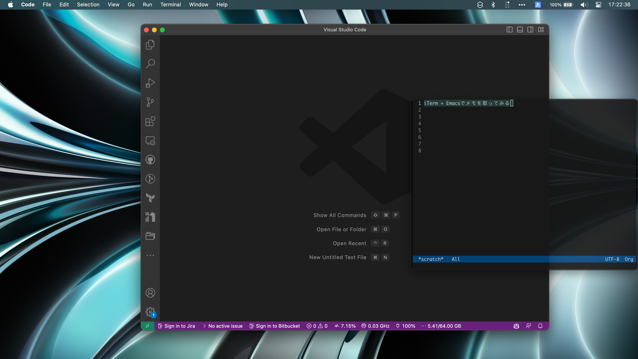
Task: Click UTF-8 encoding in Emacs mode line
Action: coord(612,259)
